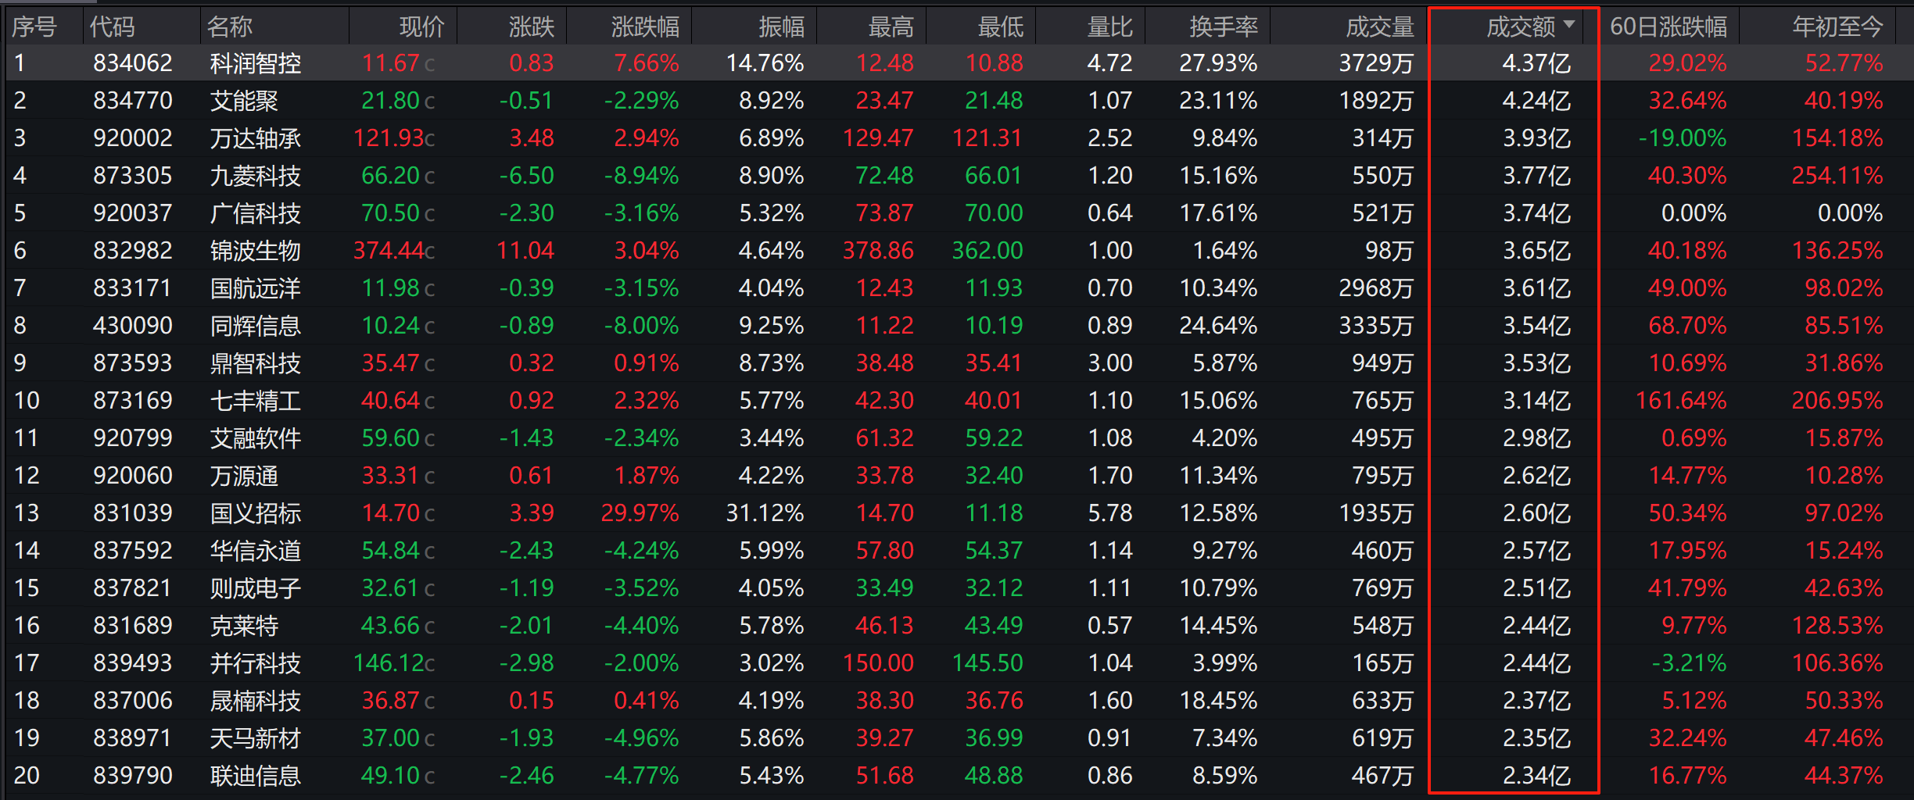Select stock name 则成电子
Screen dimensions: 1914x800
click(255, 587)
